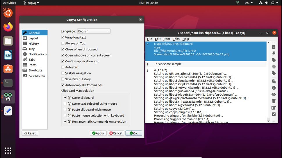This screenshot has width=282, height=158.
Task: Open the Notifications settings section
Action: tap(35, 54)
